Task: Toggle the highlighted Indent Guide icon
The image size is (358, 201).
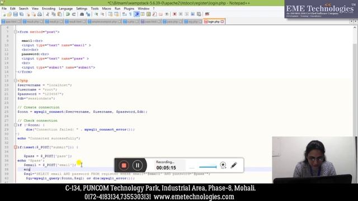Action: pos(136,15)
